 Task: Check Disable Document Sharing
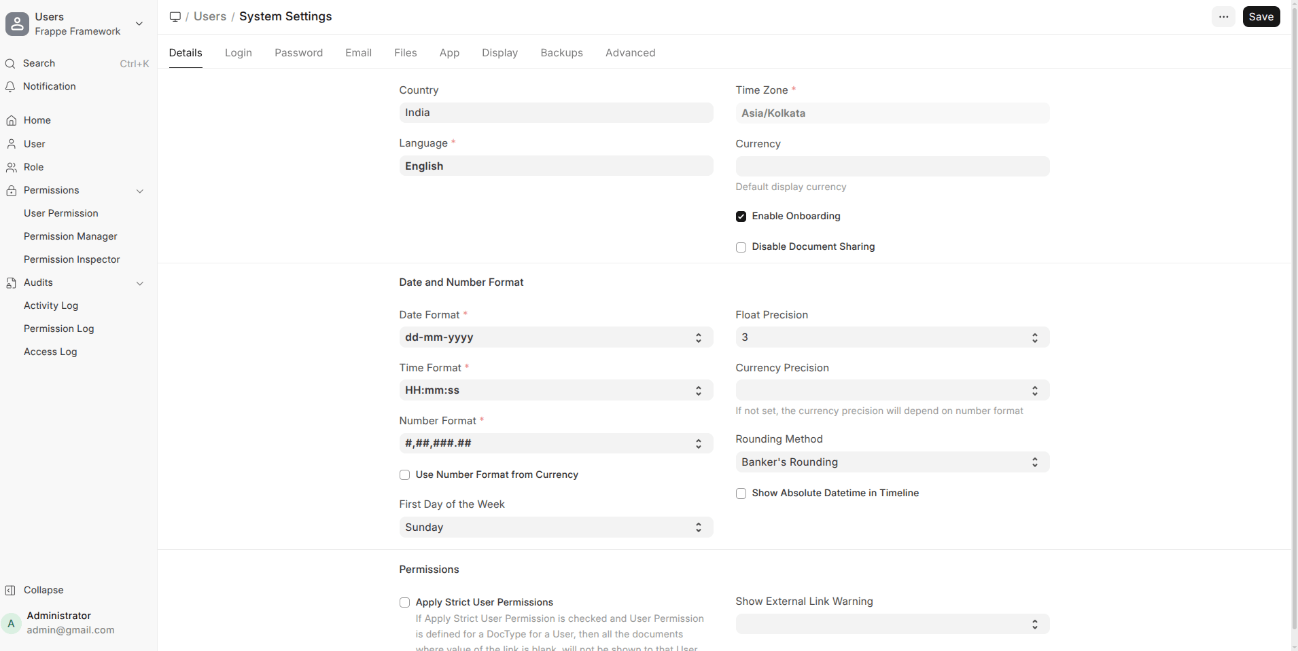pyautogui.click(x=741, y=247)
